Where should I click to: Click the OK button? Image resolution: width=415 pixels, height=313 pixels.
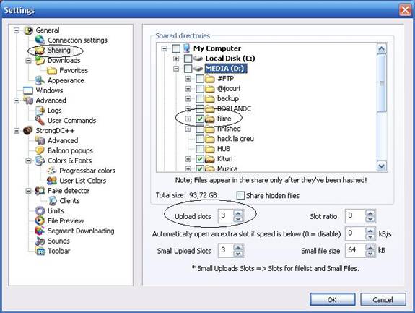tap(333, 299)
